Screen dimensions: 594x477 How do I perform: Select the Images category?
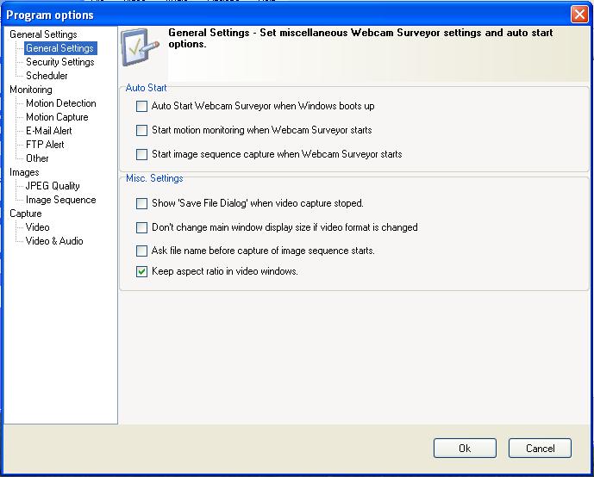(x=24, y=172)
